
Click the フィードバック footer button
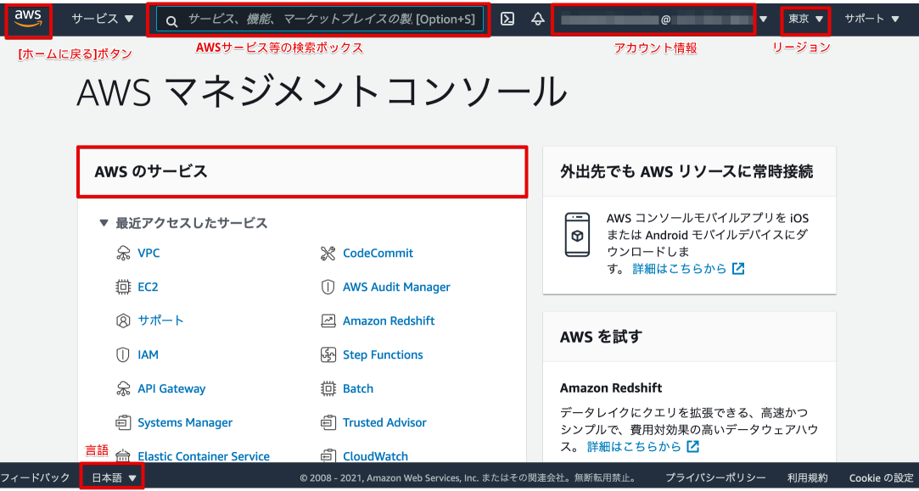(35, 477)
